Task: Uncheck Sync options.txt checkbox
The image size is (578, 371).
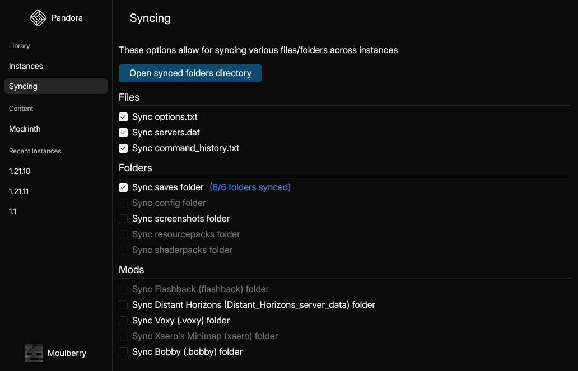Action: (123, 117)
